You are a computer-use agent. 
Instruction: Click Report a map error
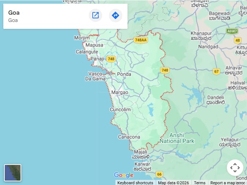(228, 183)
